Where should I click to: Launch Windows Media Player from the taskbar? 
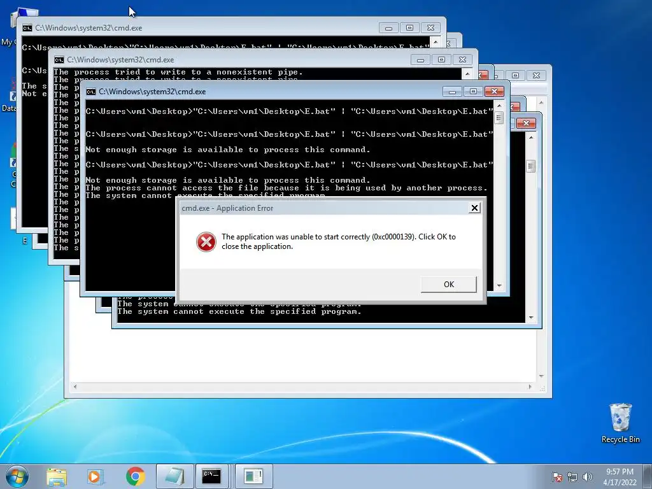(x=95, y=476)
